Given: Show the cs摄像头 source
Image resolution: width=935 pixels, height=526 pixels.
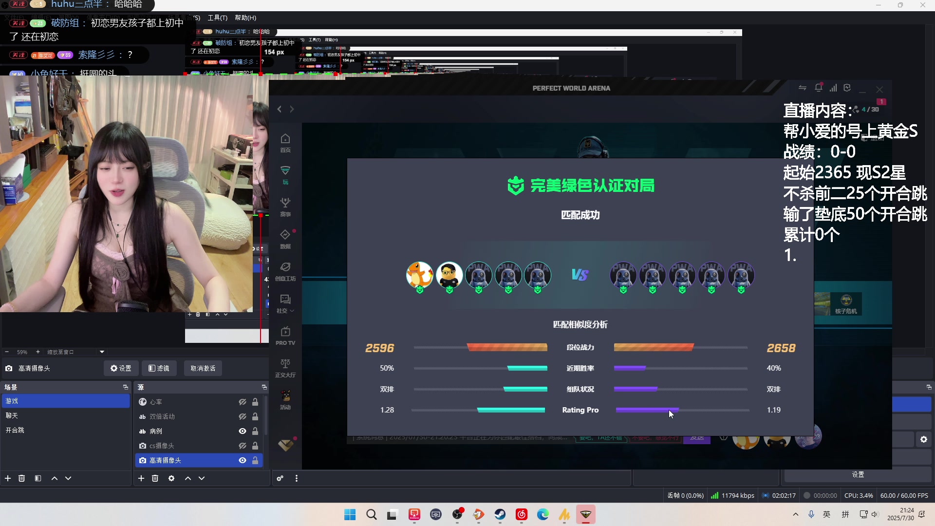Looking at the screenshot, I should 243,446.
